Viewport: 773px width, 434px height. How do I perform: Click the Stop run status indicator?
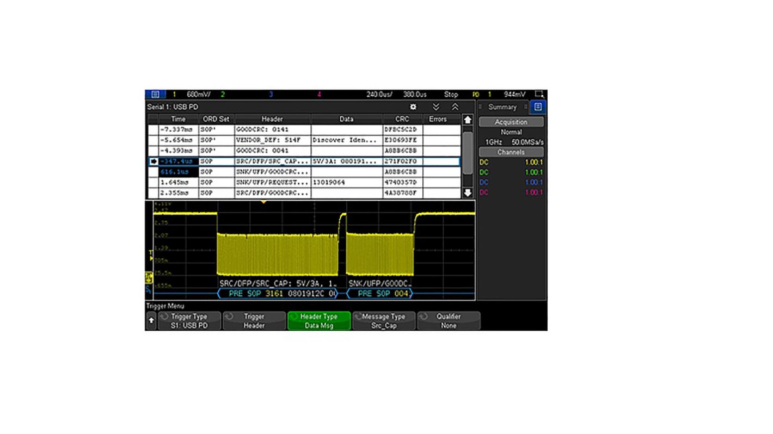pos(451,95)
